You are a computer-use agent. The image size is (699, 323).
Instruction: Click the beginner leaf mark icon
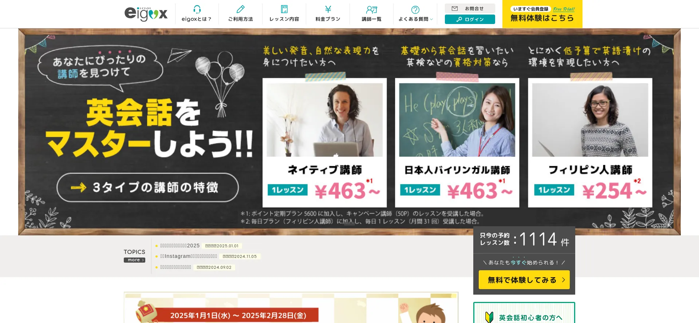point(489,317)
